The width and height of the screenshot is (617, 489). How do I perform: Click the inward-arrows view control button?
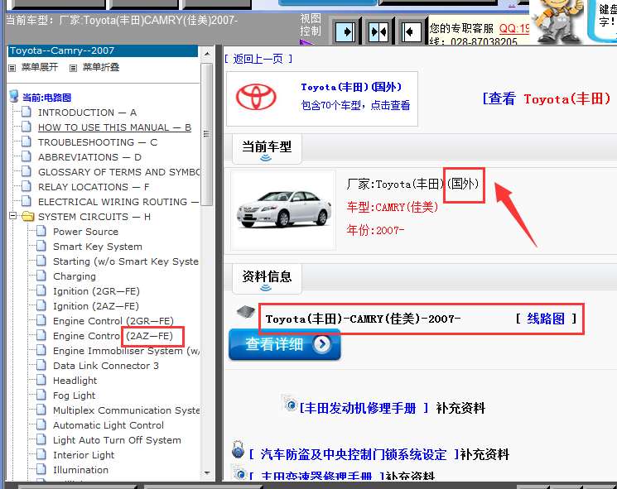point(378,31)
